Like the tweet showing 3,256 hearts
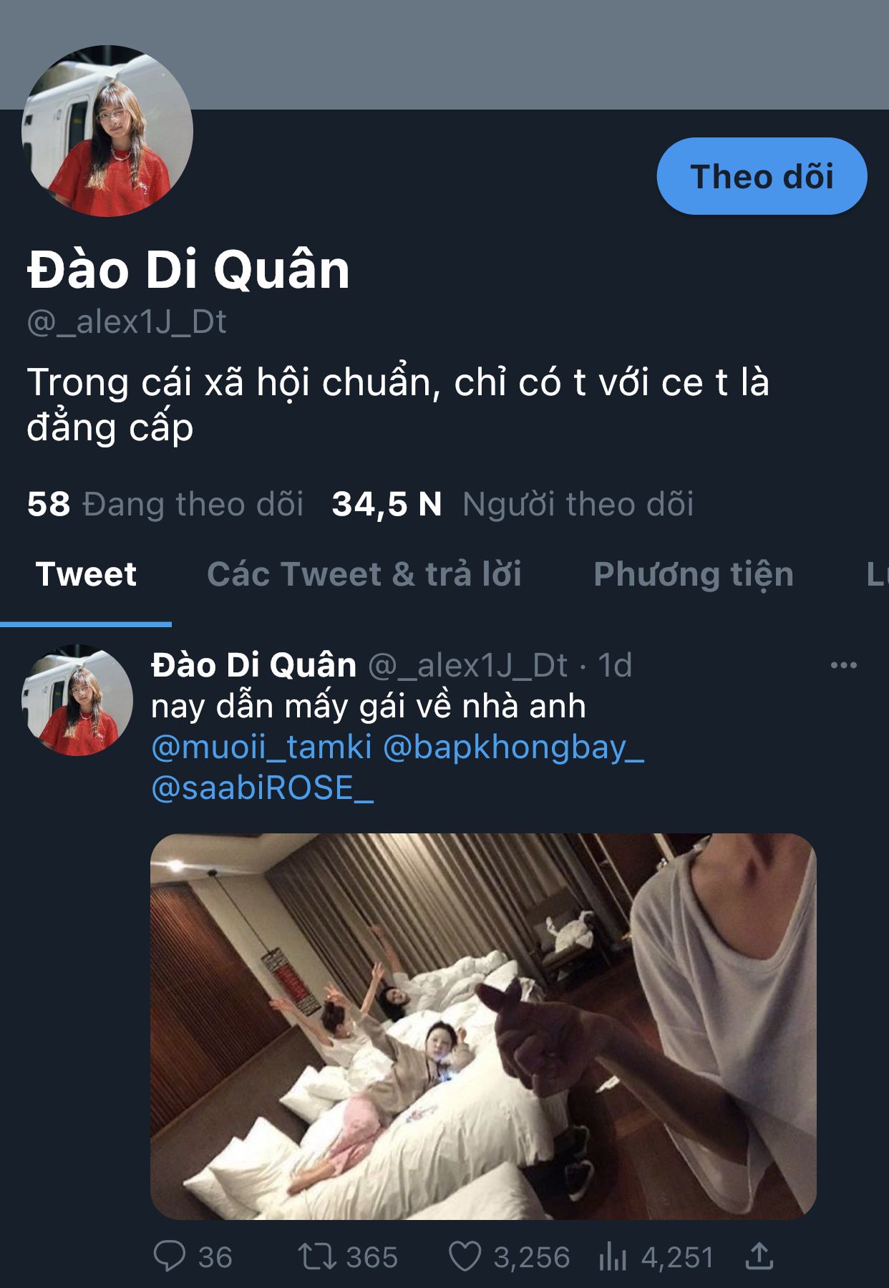The width and height of the screenshot is (889, 1288). click(465, 1256)
